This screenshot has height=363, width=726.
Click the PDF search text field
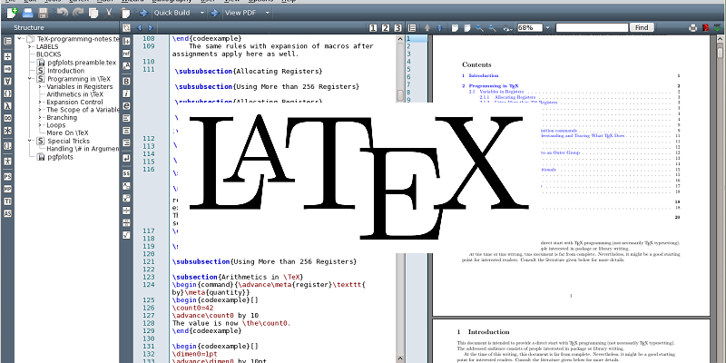click(x=591, y=28)
